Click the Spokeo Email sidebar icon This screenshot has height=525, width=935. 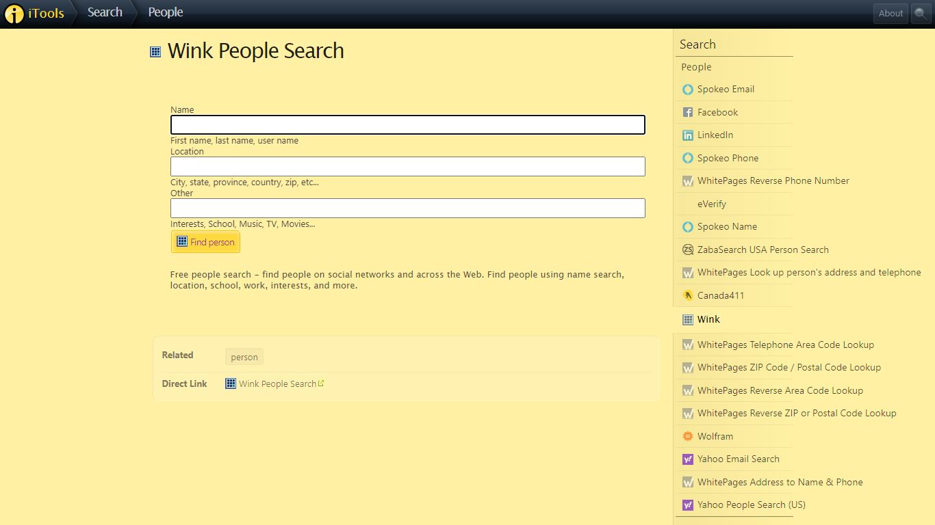click(x=688, y=90)
